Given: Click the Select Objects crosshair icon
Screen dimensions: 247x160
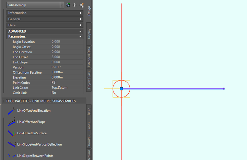Looking at the screenshot, I should point(74,5).
